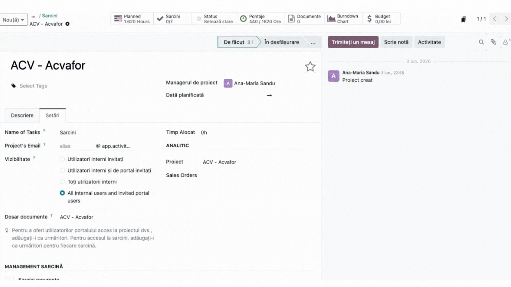Switch to the Setări tab

pyautogui.click(x=52, y=115)
